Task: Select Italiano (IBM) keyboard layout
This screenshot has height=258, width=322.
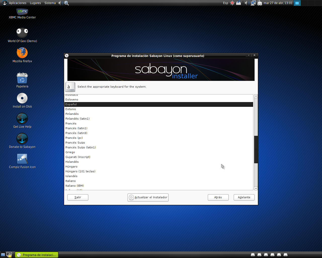Action: click(x=159, y=186)
